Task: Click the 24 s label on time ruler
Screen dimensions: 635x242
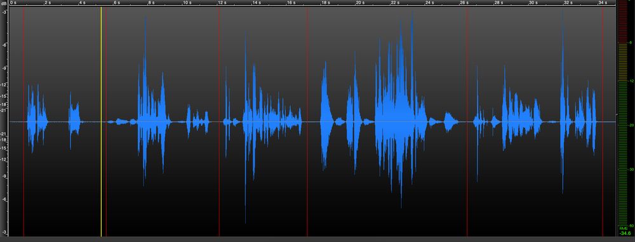Action: coord(430,3)
